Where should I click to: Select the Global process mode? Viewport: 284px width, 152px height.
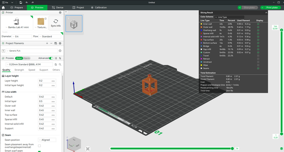[x=19, y=58]
